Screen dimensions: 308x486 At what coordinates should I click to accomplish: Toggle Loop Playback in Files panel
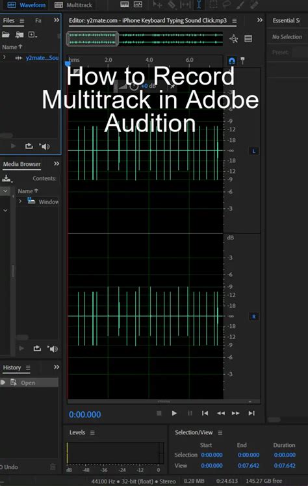click(29, 146)
